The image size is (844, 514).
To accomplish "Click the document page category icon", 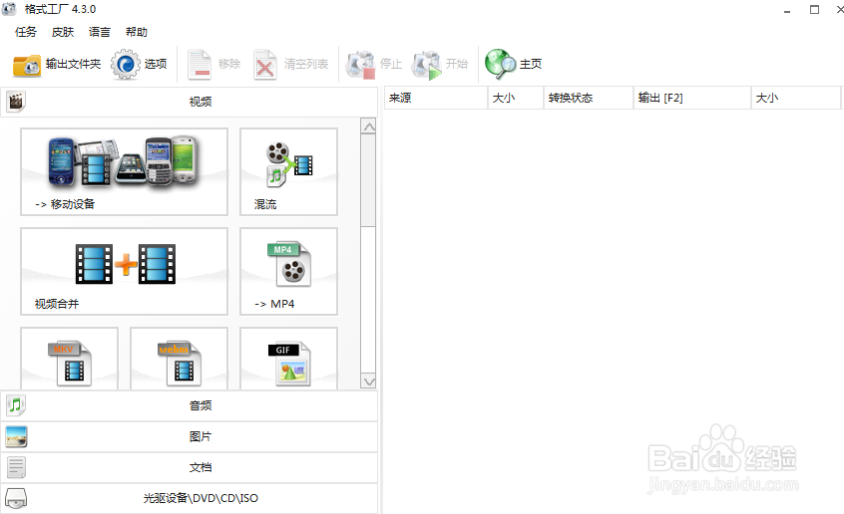I will 16,468.
